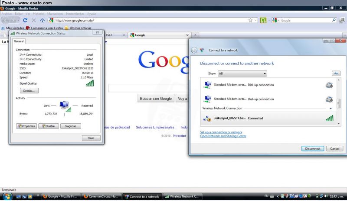Click the stop loading X icon
Viewport: 347px width, 221px height.
[x=34, y=20]
